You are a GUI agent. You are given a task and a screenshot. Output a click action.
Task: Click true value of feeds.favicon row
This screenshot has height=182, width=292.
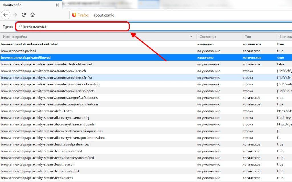280,165
